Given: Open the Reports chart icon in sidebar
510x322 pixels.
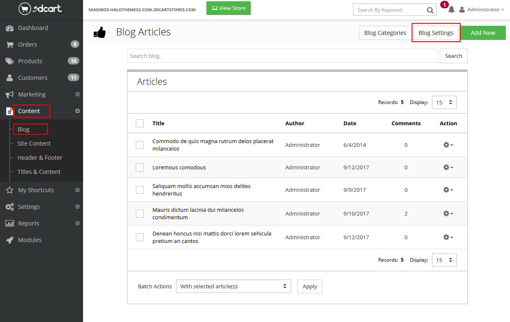Looking at the screenshot, I should (10, 223).
